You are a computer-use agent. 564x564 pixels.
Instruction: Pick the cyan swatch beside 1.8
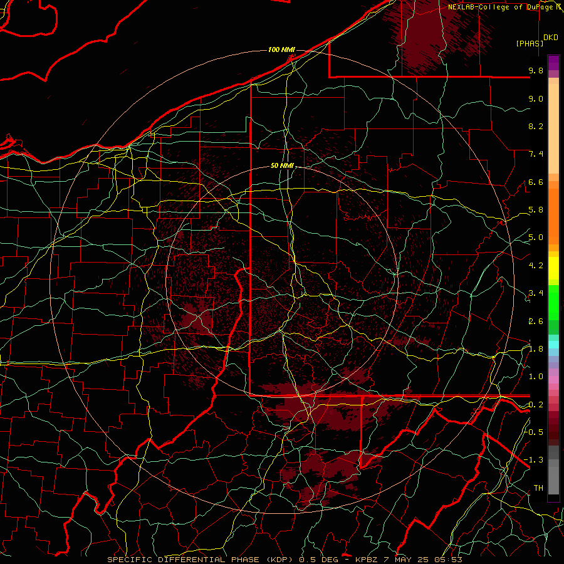(553, 345)
